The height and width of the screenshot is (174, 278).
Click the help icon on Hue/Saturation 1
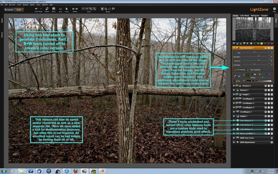pos(266,48)
